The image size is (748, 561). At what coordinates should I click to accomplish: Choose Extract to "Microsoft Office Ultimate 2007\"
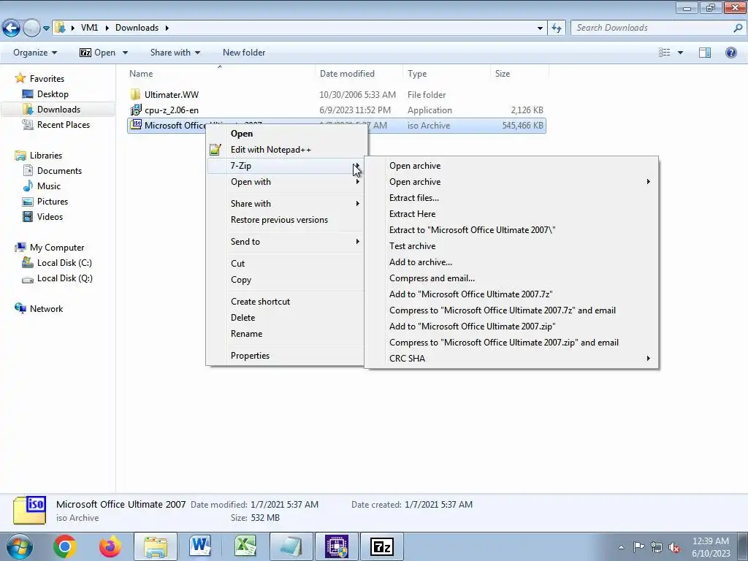pyautogui.click(x=473, y=230)
